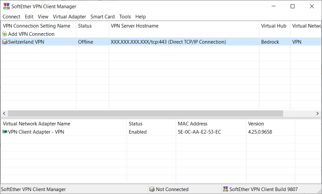Sort connections by VPN Server Hostname header

(135, 26)
